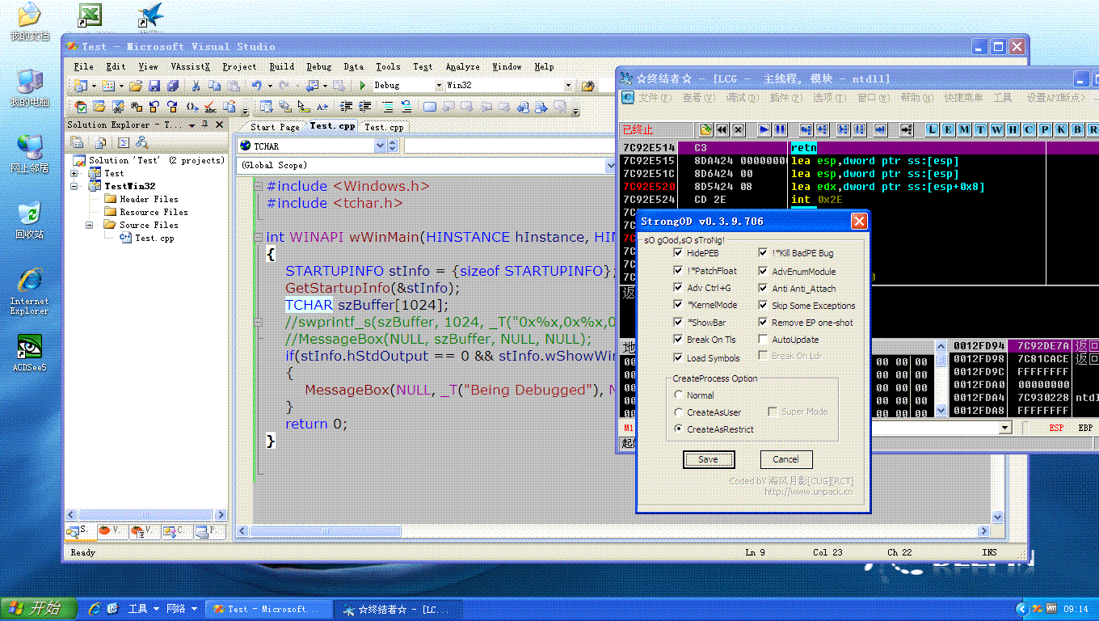This screenshot has width=1099, height=621.
Task: Enable the AutoUpdate checkbox
Action: coord(763,340)
